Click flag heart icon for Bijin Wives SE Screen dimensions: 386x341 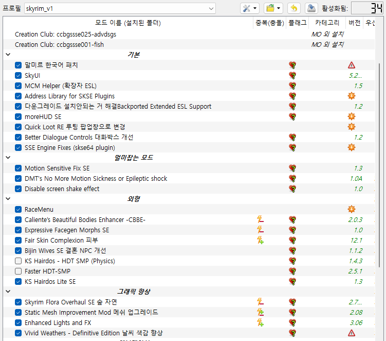pyautogui.click(x=292, y=251)
